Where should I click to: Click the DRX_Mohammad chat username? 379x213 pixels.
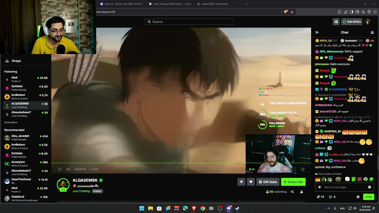click(x=331, y=51)
